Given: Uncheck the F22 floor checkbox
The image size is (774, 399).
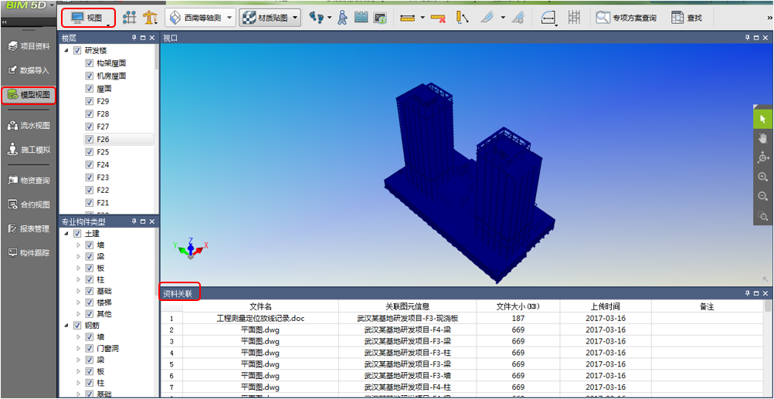Looking at the screenshot, I should 90,190.
